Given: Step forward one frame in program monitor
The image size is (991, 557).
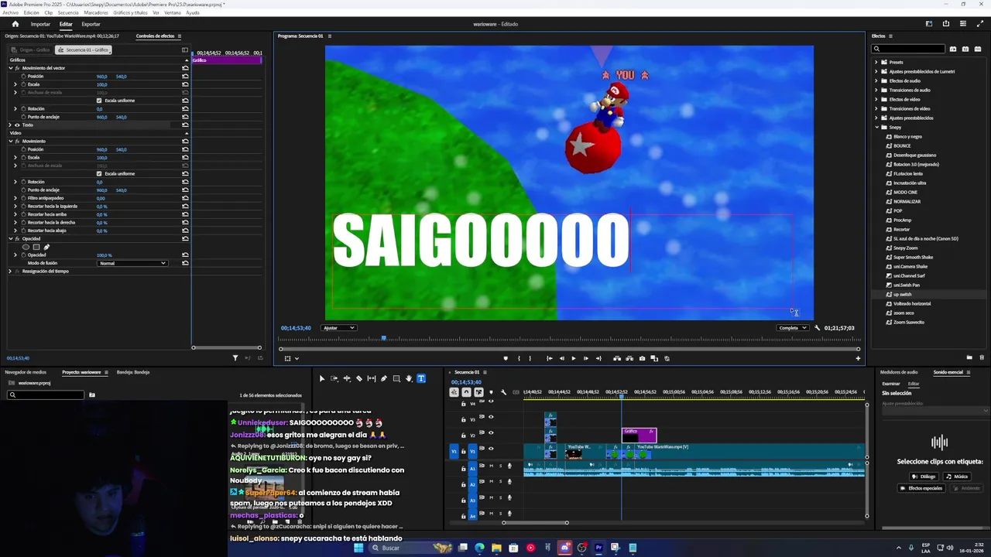Looking at the screenshot, I should (x=585, y=358).
